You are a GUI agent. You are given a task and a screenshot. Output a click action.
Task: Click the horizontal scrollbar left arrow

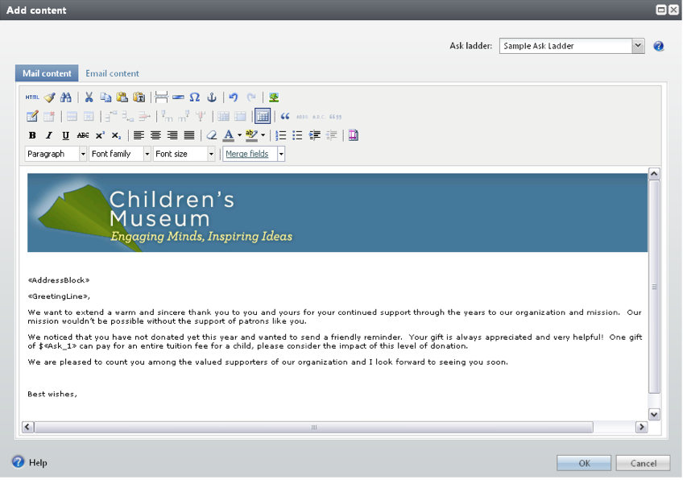click(28, 428)
